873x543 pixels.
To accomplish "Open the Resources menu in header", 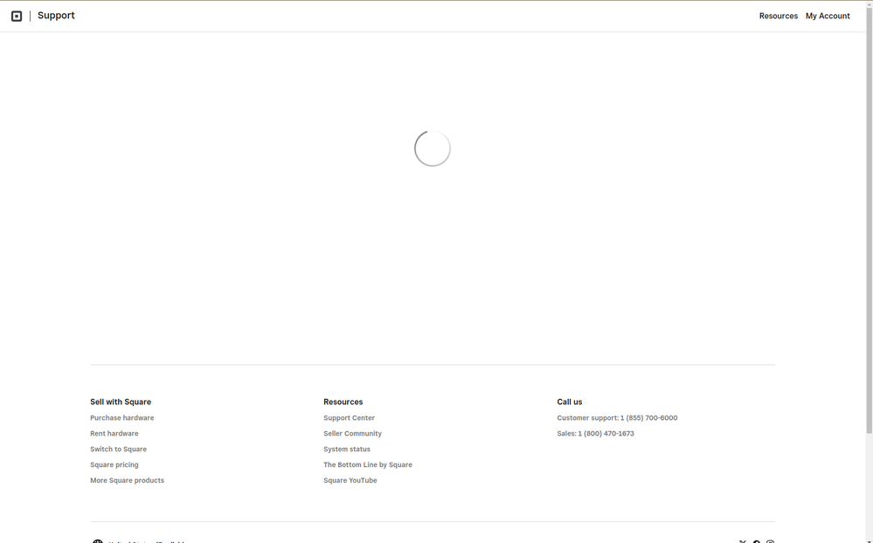I will (x=778, y=16).
